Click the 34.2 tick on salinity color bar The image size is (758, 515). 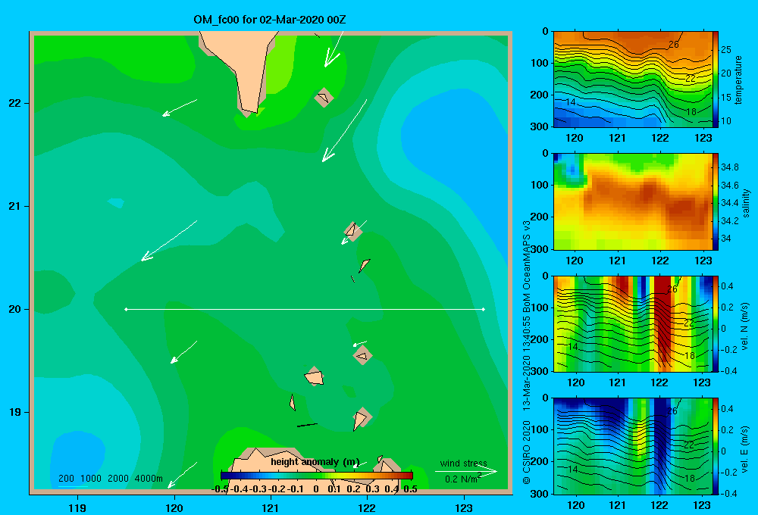[729, 221]
